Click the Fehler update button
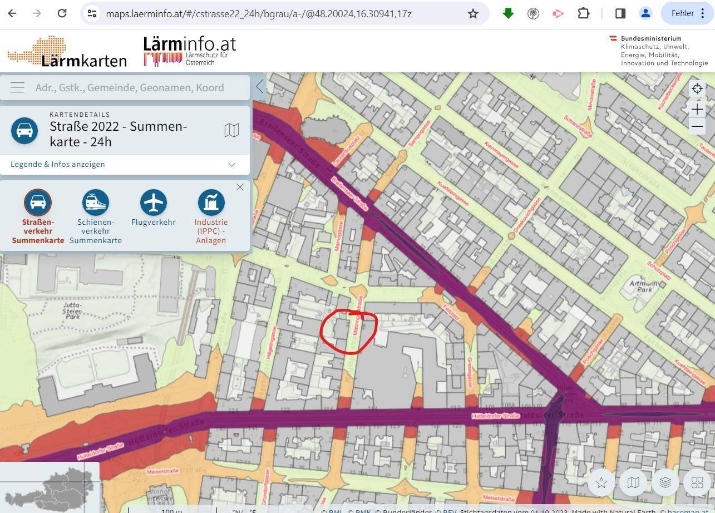 (x=688, y=13)
